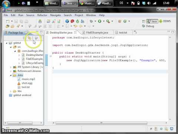
Task: Expand the libs folder node
Action: (11, 91)
